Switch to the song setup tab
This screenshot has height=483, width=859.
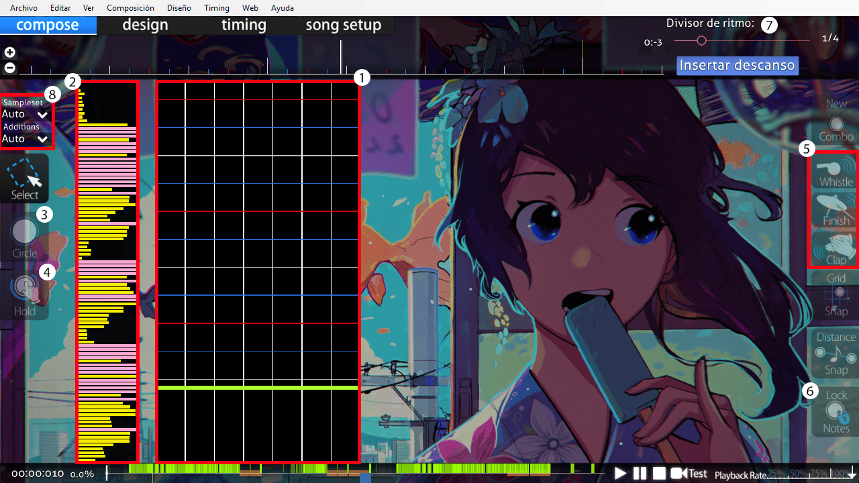tap(344, 25)
